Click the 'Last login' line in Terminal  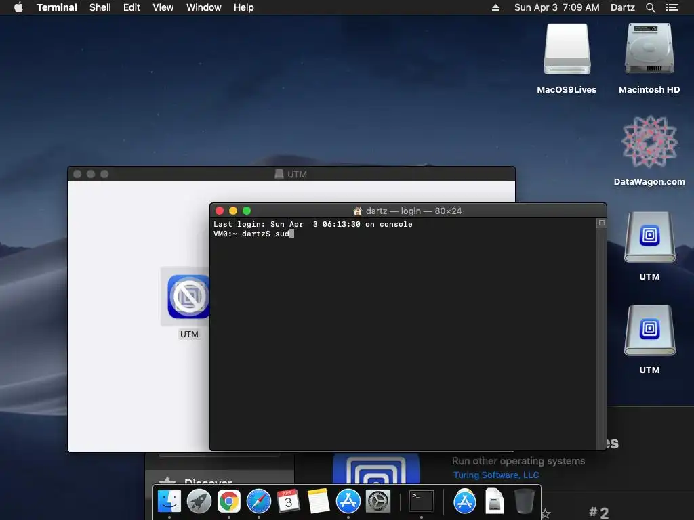(313, 225)
